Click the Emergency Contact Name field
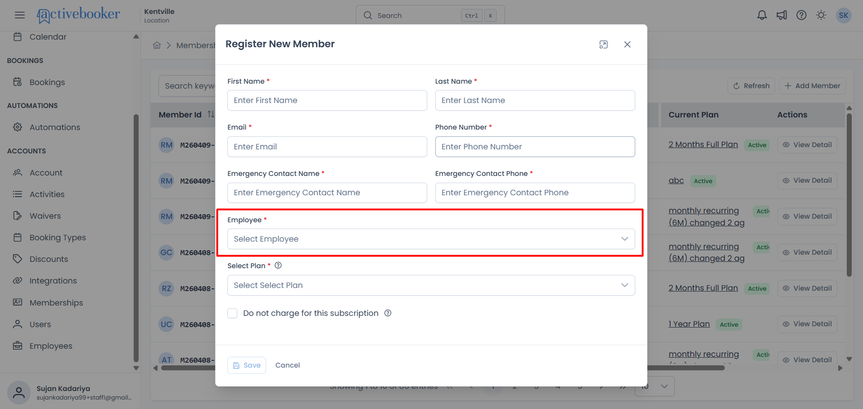The height and width of the screenshot is (409, 863). [327, 193]
